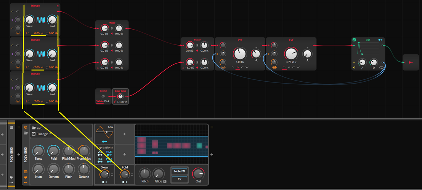
Task: Toggle bipolar on the Skew macro
Action: (112, 174)
